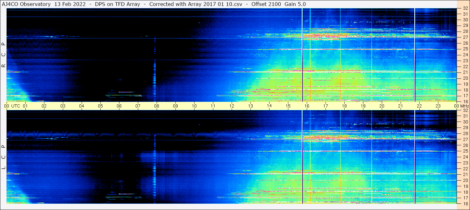The image size is (470, 210).
Task: Select the 21 hour marker on time axis
Action: (x=401, y=106)
